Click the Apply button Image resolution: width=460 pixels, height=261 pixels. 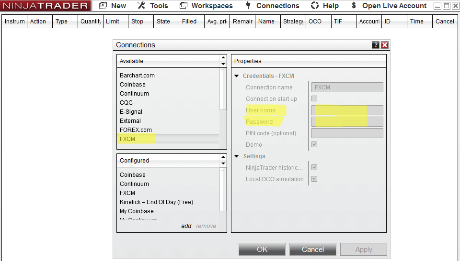364,250
